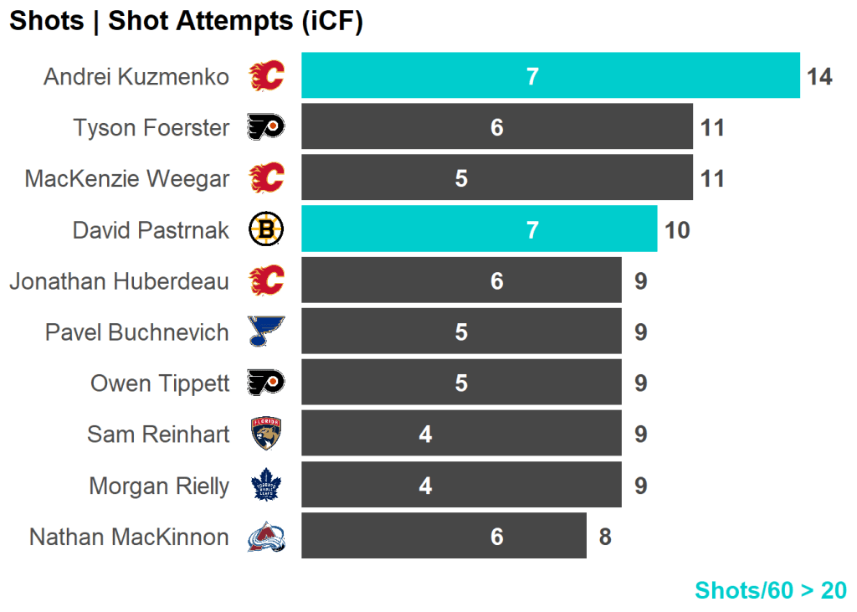Screen dimensions: 857x612
Task: Select the Bruins logo next to David Pastrnak
Action: [266, 229]
